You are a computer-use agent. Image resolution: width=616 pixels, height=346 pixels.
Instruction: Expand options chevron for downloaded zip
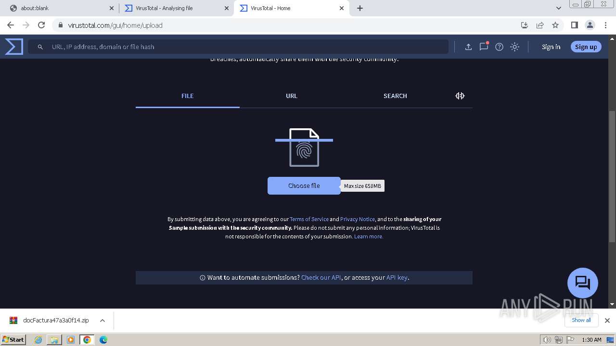[x=103, y=321]
